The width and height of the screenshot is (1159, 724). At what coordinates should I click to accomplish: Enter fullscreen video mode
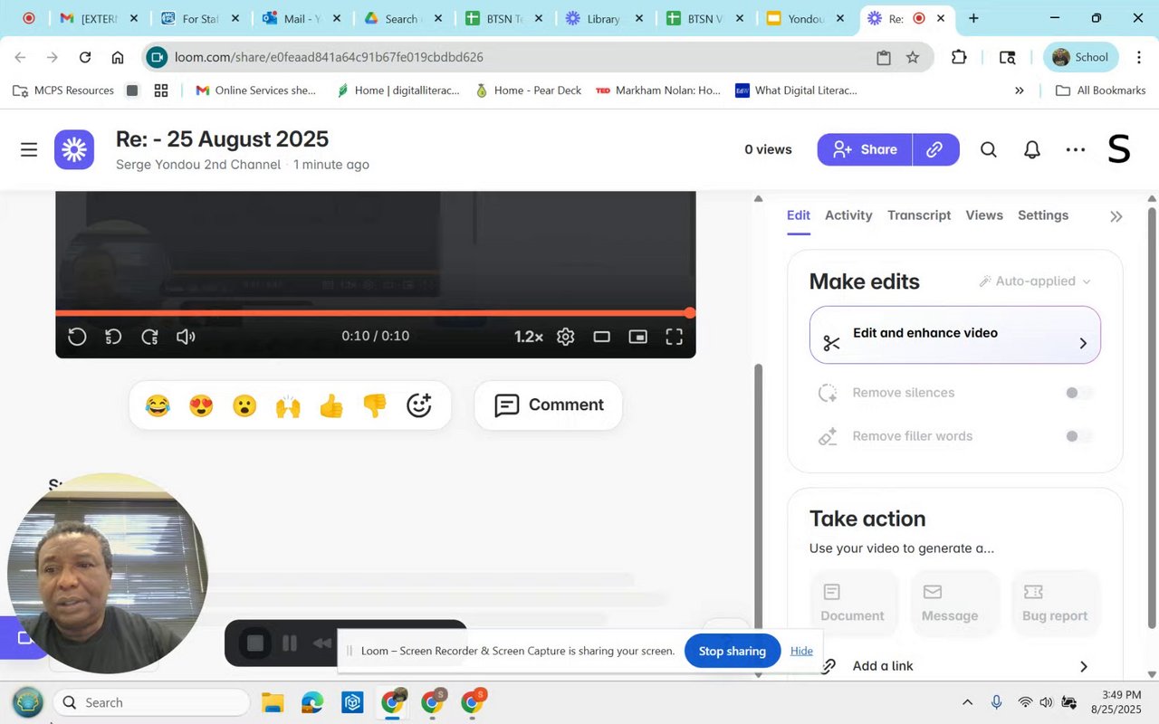click(674, 337)
